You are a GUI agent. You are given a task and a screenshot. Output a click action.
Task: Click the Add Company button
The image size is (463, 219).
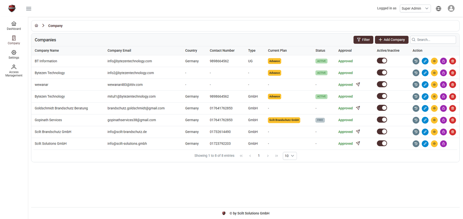coord(392,40)
